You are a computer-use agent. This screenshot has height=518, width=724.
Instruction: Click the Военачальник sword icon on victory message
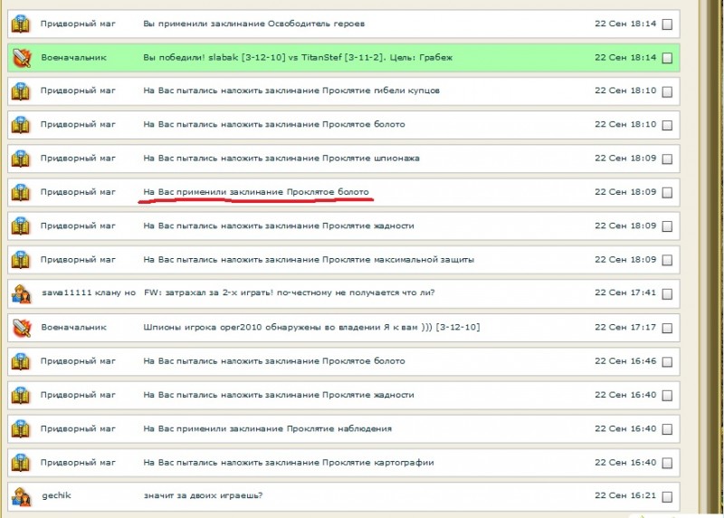(21, 57)
